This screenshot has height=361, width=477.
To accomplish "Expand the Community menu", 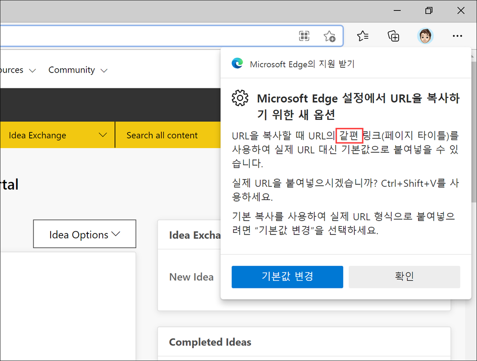I will [78, 70].
